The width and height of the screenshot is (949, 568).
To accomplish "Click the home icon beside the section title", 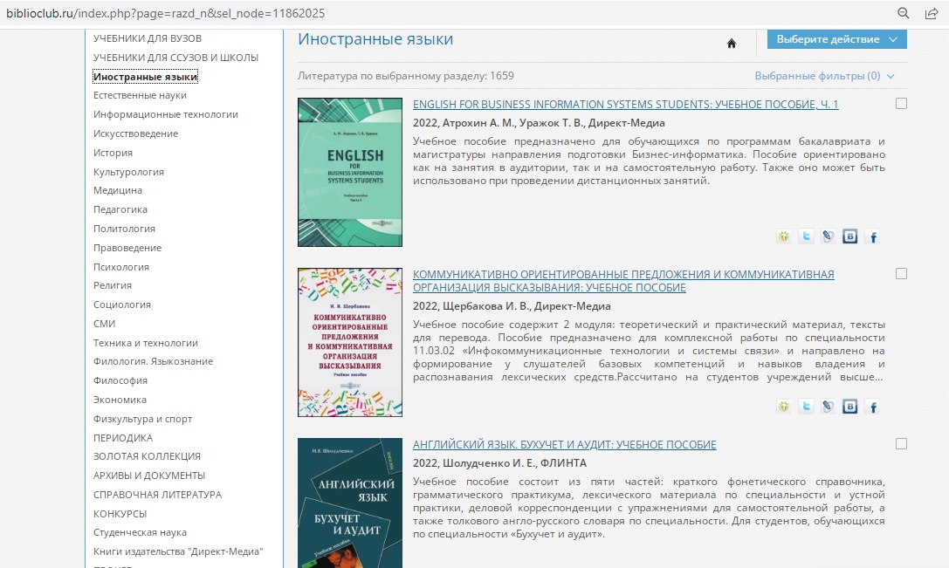I will tap(732, 44).
